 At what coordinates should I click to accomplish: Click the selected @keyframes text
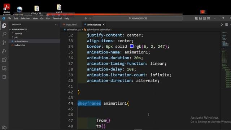pyautogui.click(x=89, y=103)
